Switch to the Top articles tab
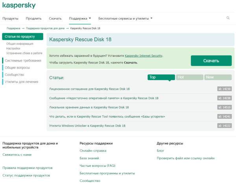Viewport: 236px width, 184px height. click(x=161, y=77)
